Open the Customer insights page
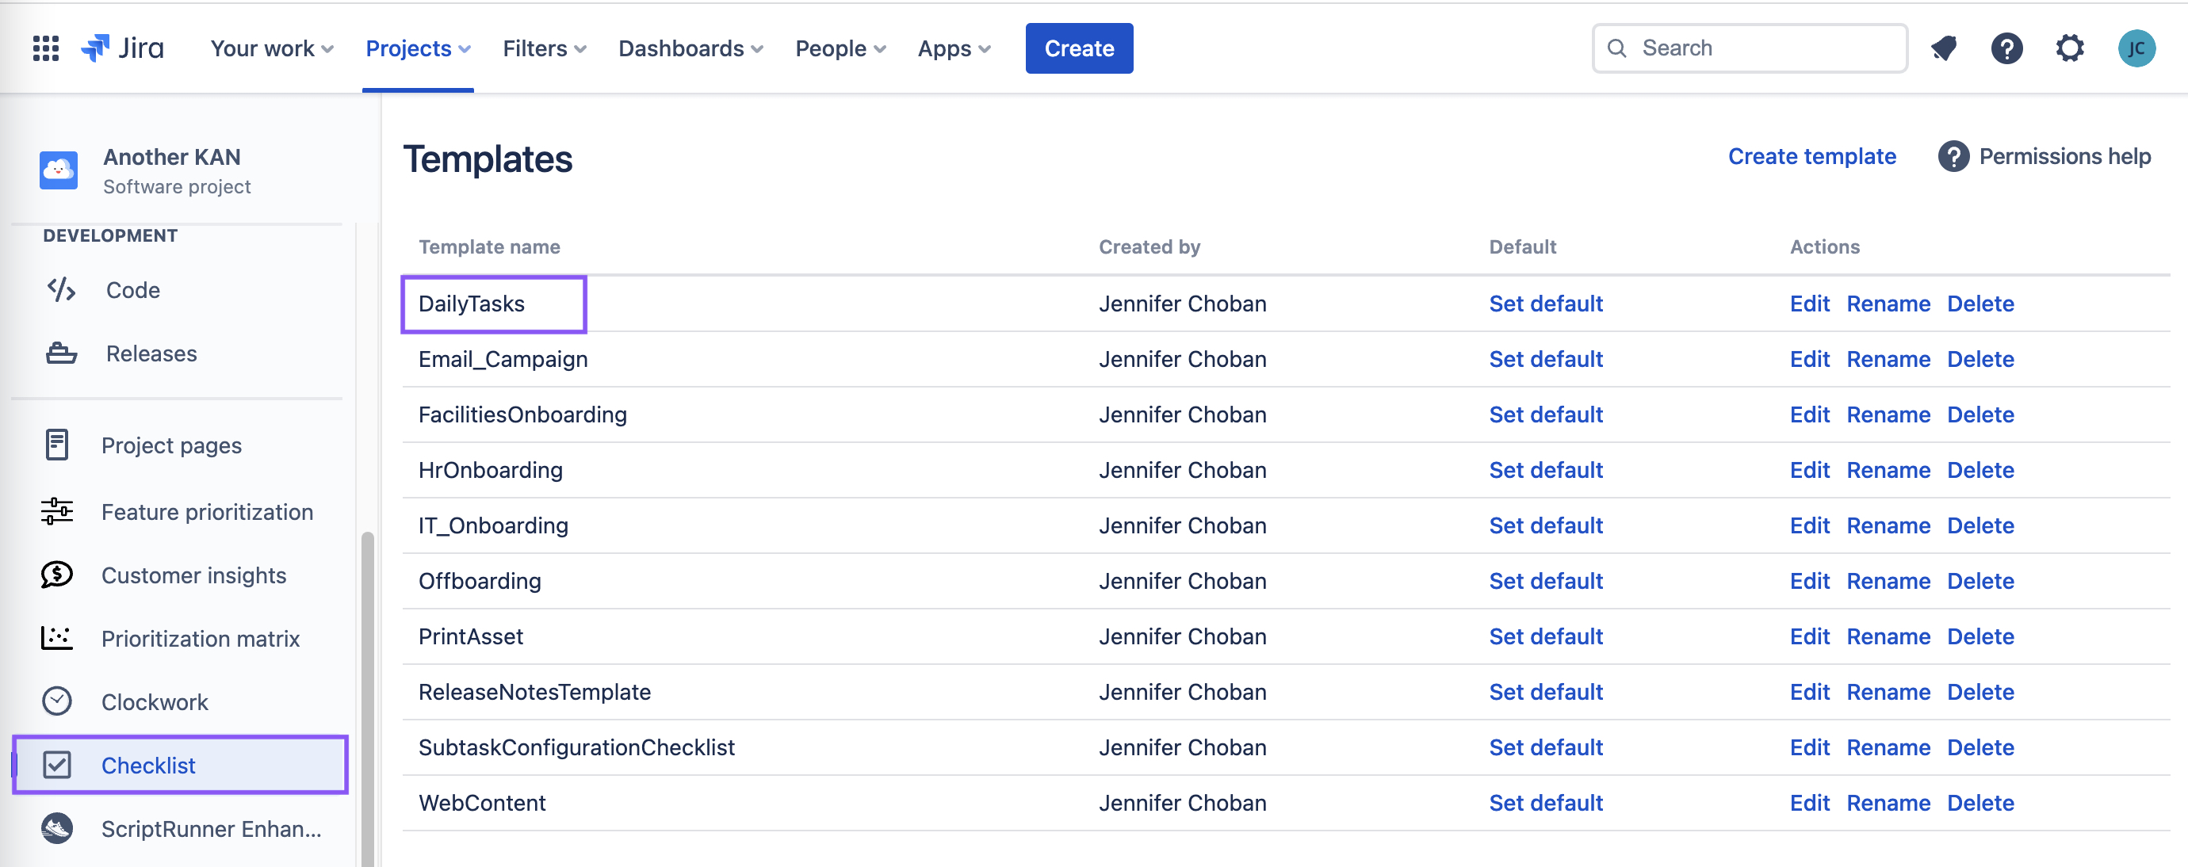This screenshot has height=867, width=2188. coord(193,575)
